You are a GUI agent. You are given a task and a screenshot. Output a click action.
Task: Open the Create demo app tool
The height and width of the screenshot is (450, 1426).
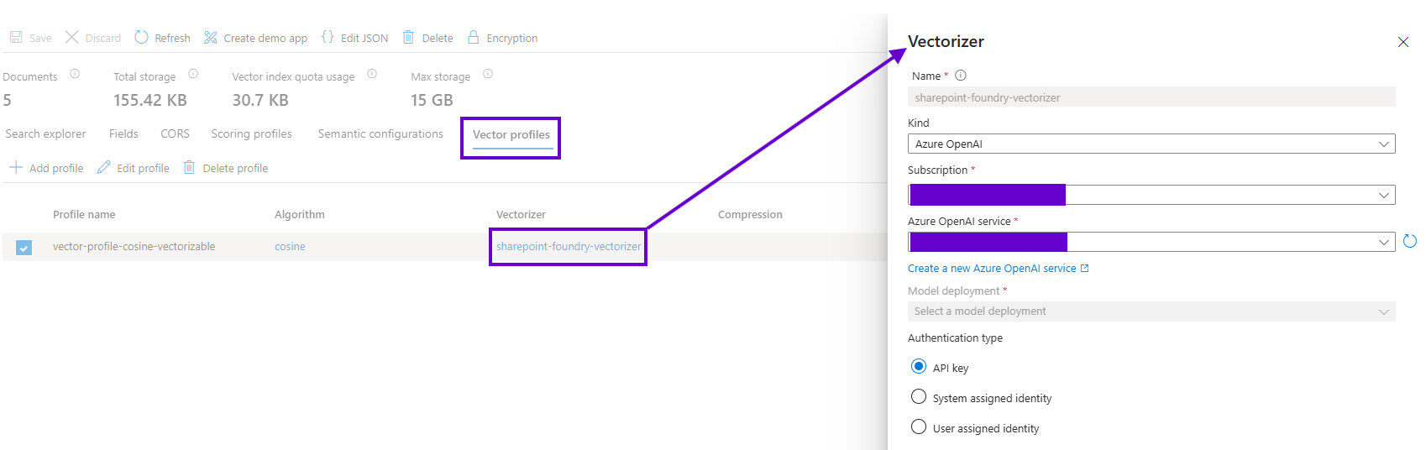pyautogui.click(x=256, y=38)
